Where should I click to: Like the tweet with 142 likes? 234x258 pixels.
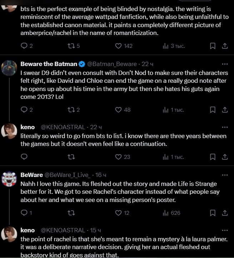point(119,46)
